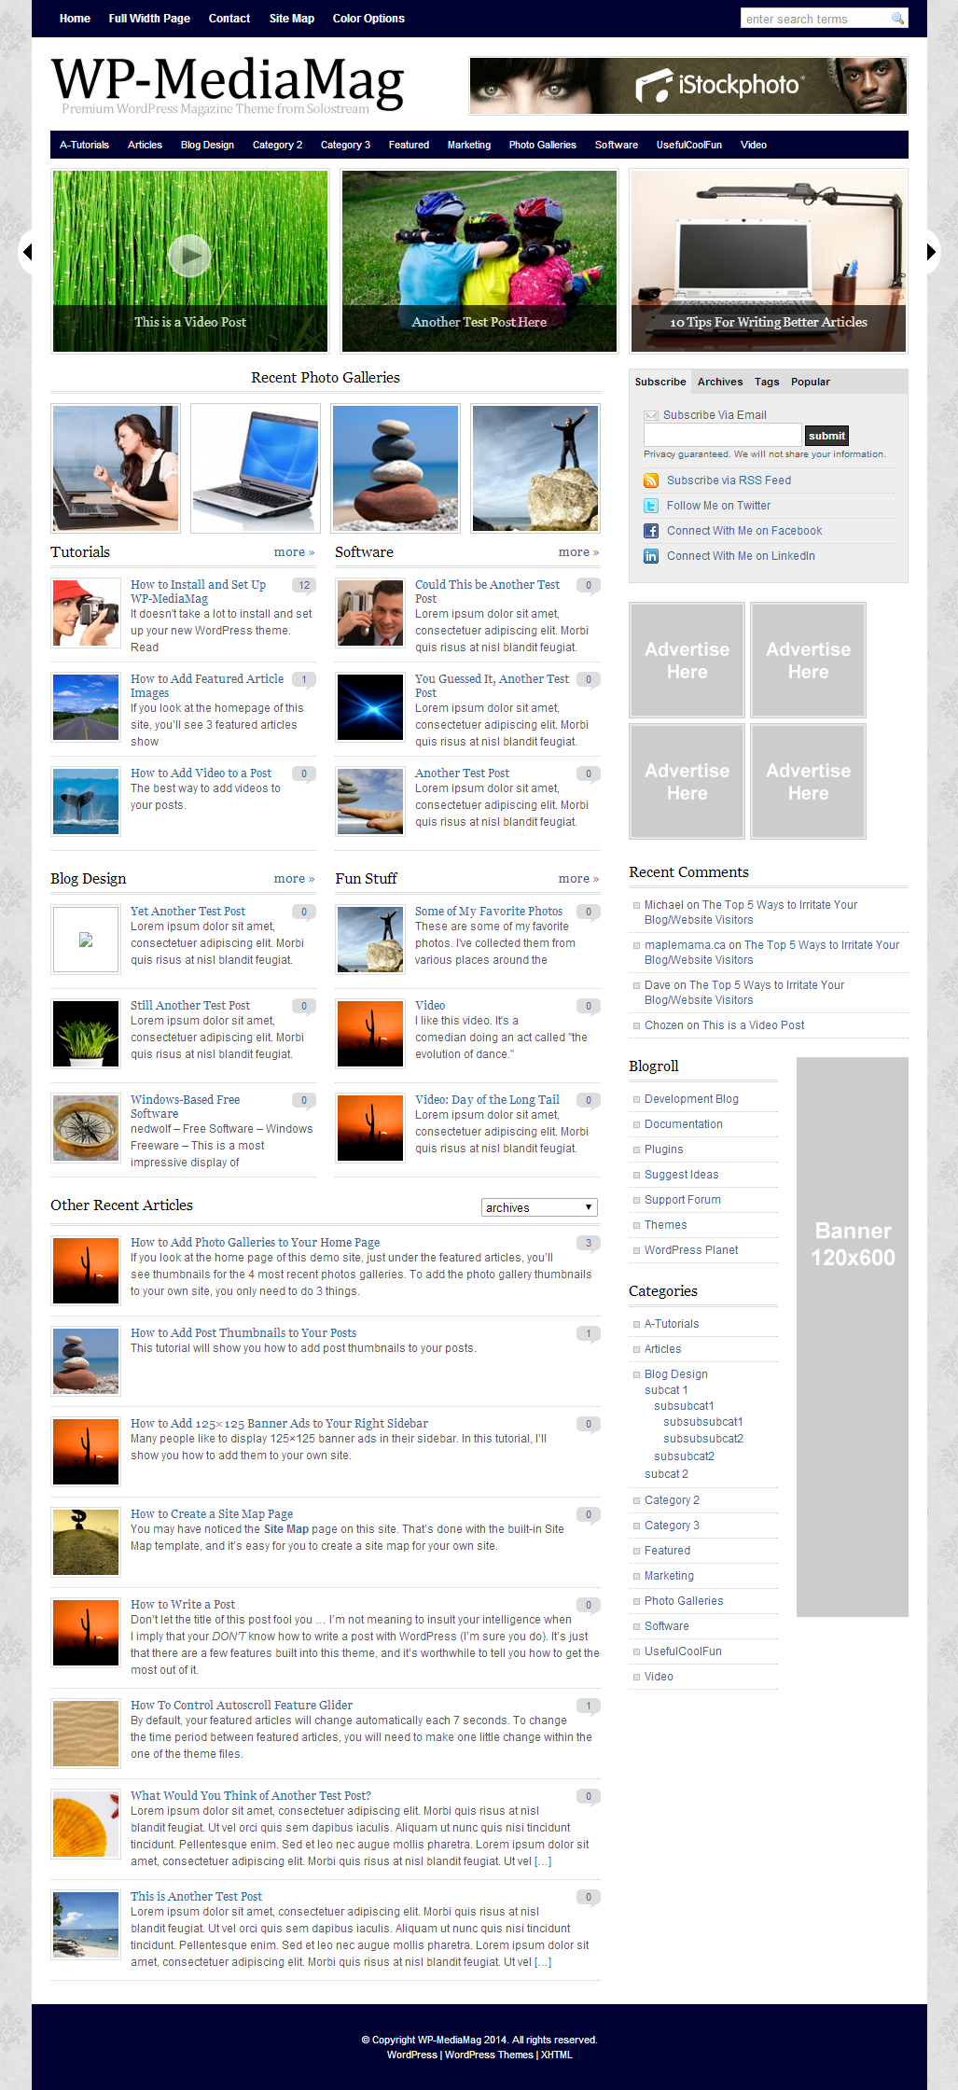Image resolution: width=958 pixels, height=2090 pixels.
Task: Click the subscribe email input field
Action: (x=723, y=435)
